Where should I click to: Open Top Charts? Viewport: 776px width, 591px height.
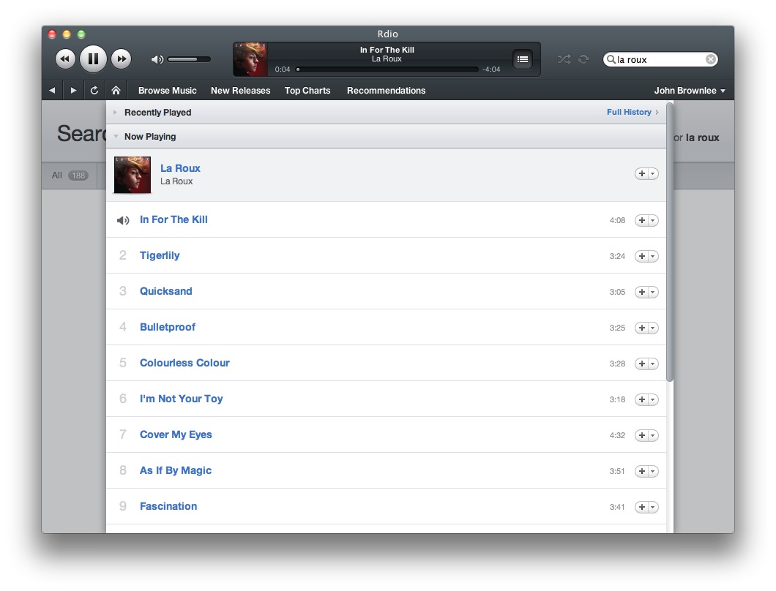coord(307,91)
